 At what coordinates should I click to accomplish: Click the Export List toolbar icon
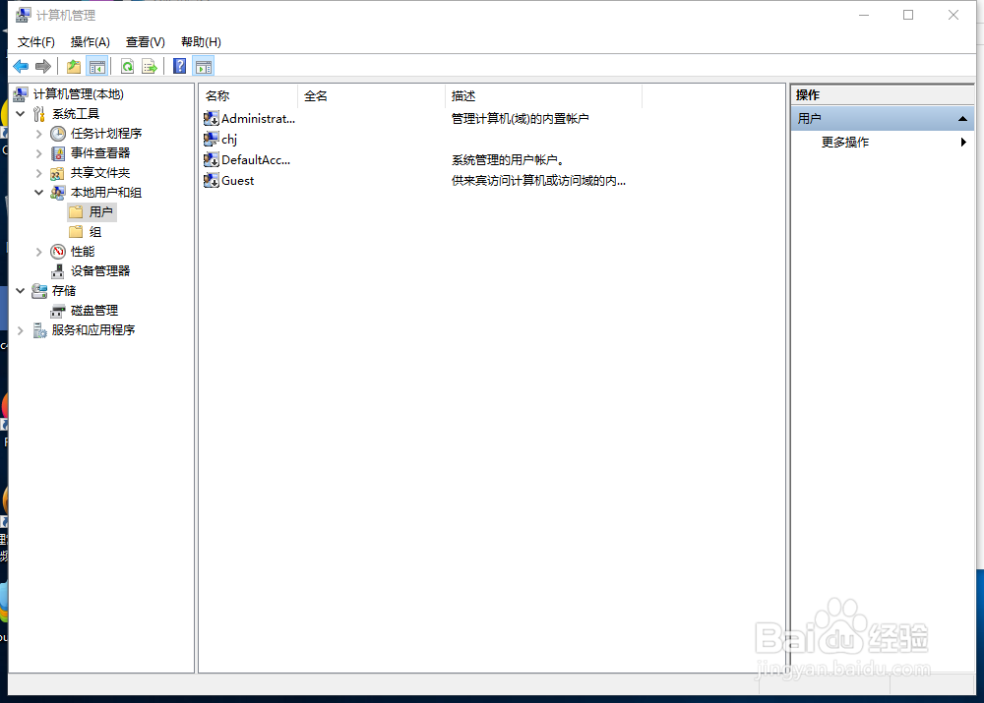pos(150,66)
